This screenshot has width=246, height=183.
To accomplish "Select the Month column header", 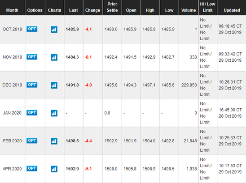I will [12, 10].
